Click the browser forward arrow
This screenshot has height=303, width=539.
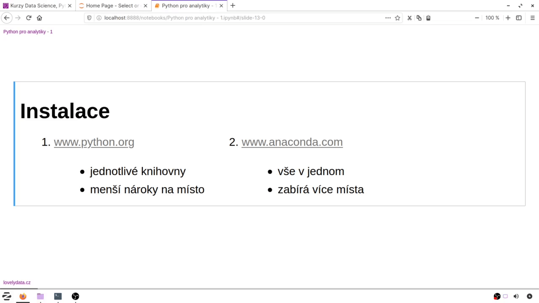coord(18,18)
